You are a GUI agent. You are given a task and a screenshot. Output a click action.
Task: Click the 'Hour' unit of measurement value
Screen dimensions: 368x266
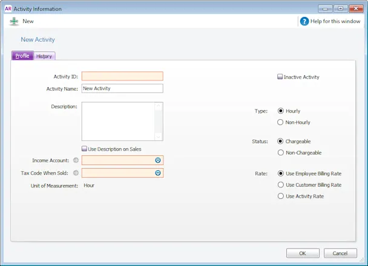point(89,186)
